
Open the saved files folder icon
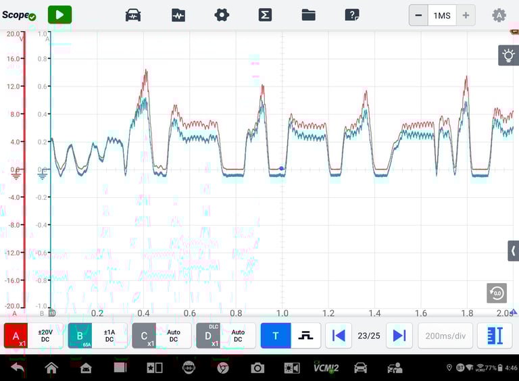pos(308,16)
